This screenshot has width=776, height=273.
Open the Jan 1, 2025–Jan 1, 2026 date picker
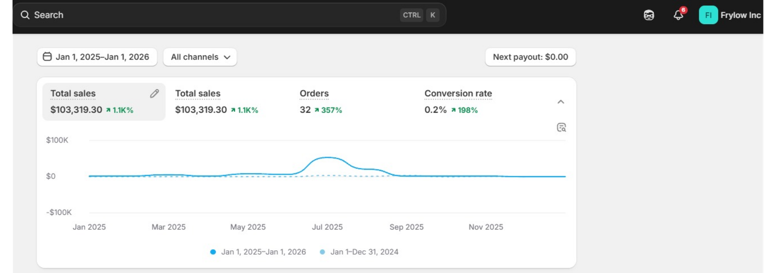coord(97,57)
